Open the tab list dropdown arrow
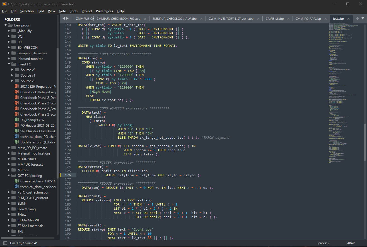Screen dimensions: 367x247 point(363,18)
